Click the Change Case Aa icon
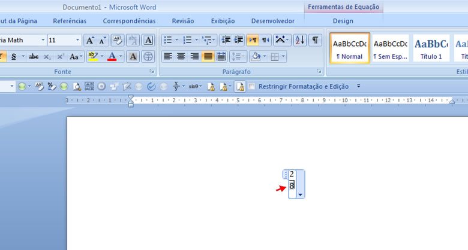Image resolution: width=468 pixels, height=250 pixels. (74, 57)
